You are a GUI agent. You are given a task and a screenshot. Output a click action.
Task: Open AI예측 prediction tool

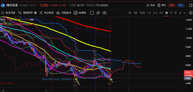point(80,13)
